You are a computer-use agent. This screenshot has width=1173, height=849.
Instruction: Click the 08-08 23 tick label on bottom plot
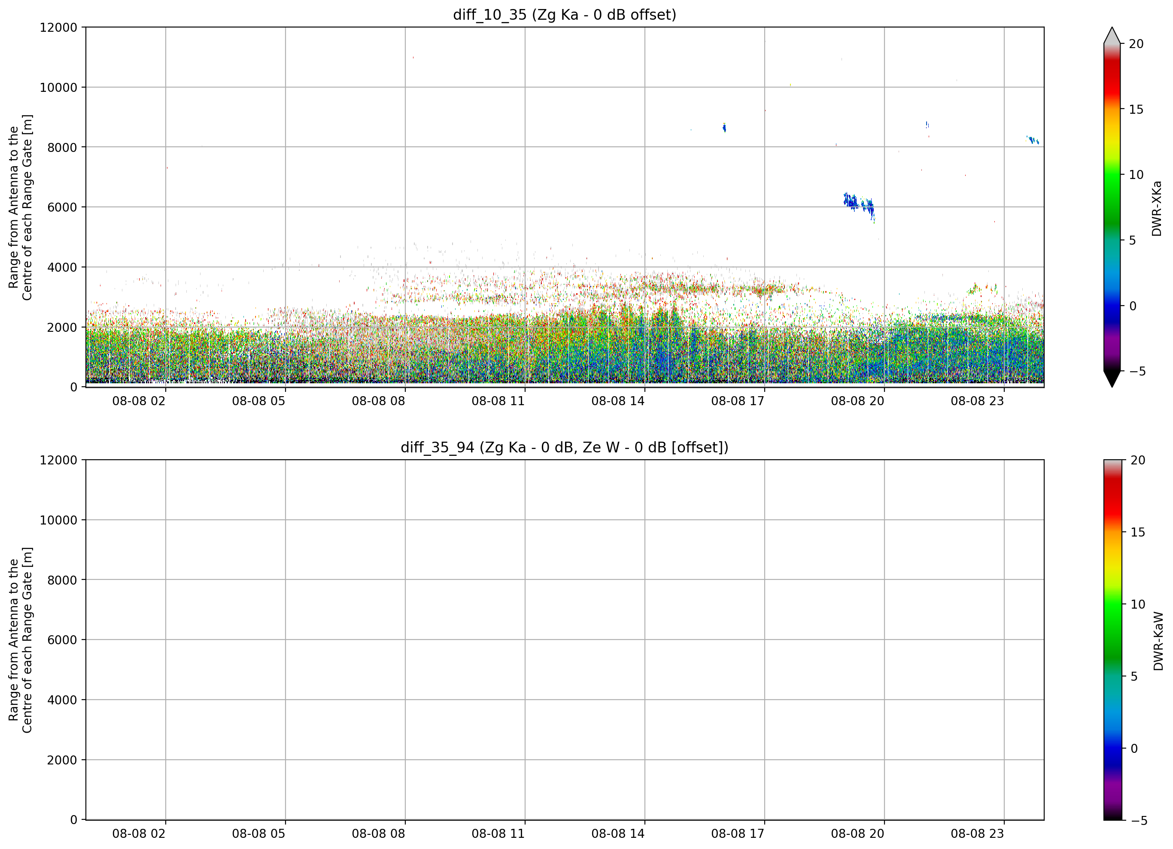click(x=977, y=834)
